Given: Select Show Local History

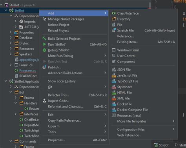Looking at the screenshot, I should click(x=74, y=81).
